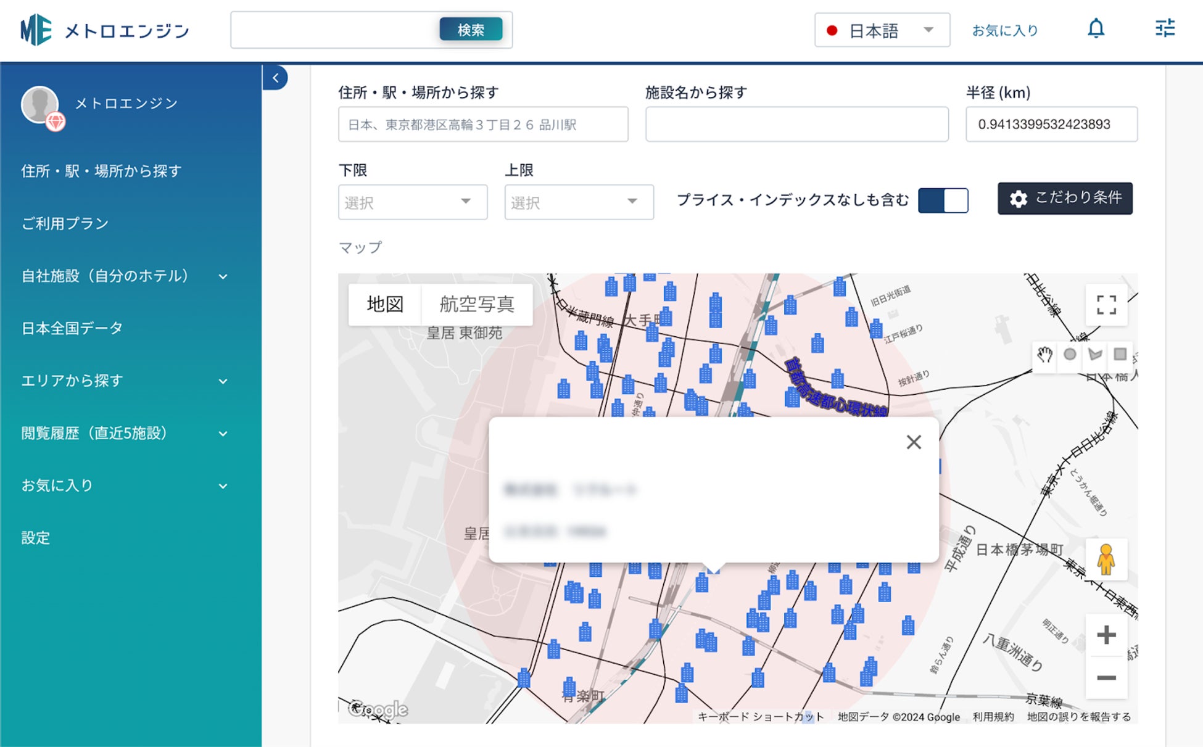The width and height of the screenshot is (1203, 747).
Task: Click the 検索 search button
Action: click(x=471, y=30)
